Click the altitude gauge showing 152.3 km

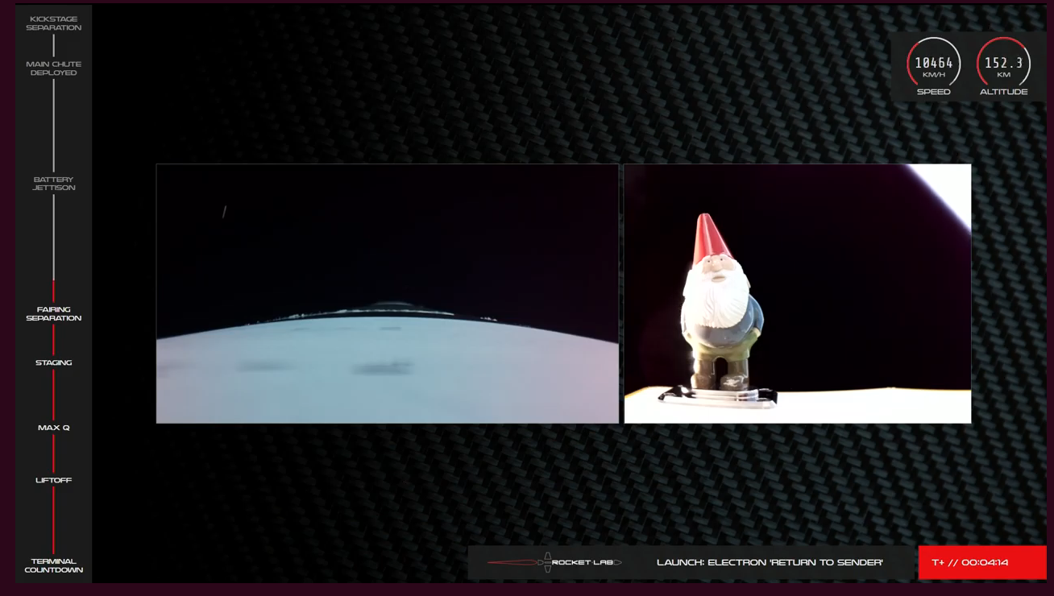tap(1003, 63)
